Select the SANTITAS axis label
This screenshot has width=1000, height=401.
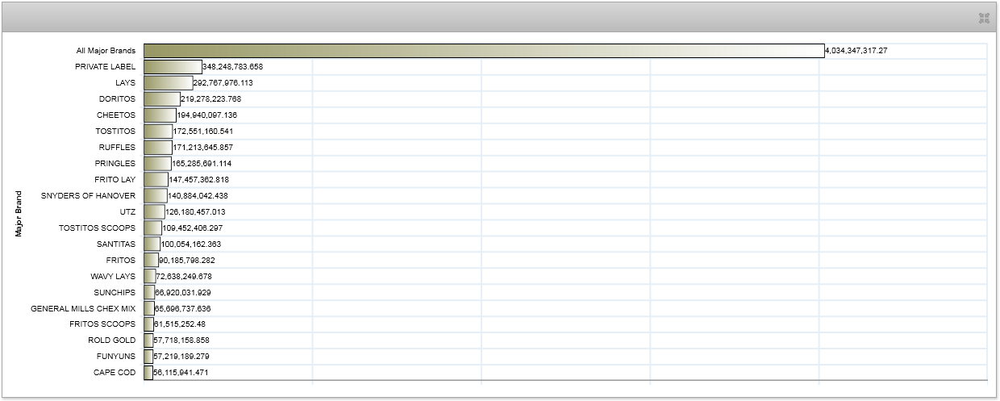[x=115, y=244]
